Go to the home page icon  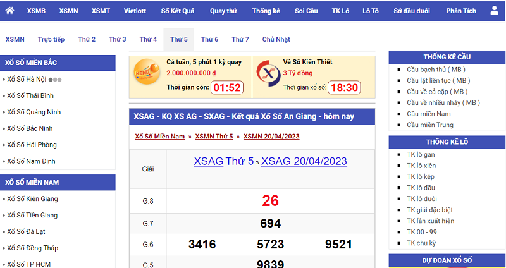[x=9, y=11]
